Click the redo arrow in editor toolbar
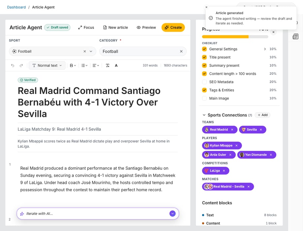The width and height of the screenshot is (303, 231). pyautogui.click(x=21, y=66)
